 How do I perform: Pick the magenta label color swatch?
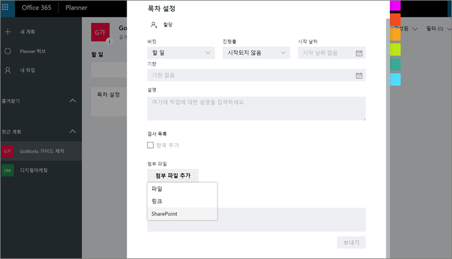pos(395,5)
